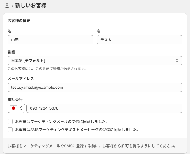Screen dimensions: 190x154
Task: Select the 電話番号 input showing 090-1234-5678
Action: pyautogui.click(x=104, y=108)
